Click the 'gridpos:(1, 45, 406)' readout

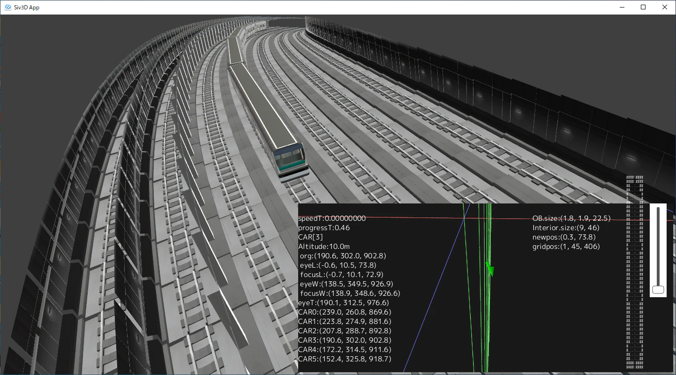(x=566, y=247)
